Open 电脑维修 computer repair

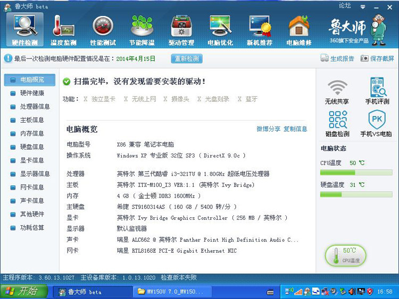tap(299, 30)
